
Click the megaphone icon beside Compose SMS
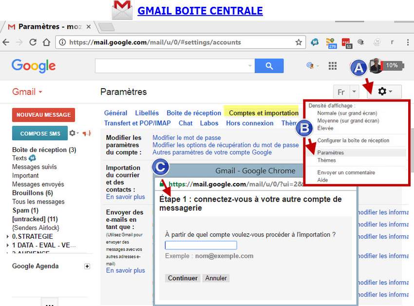point(87,134)
